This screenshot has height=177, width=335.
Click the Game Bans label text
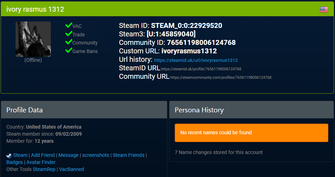coord(85,51)
